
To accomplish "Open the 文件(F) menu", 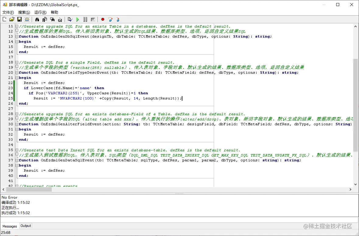I will pyautogui.click(x=8, y=12).
